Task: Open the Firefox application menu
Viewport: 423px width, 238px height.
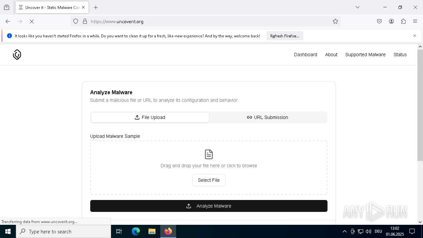Action: [x=415, y=21]
